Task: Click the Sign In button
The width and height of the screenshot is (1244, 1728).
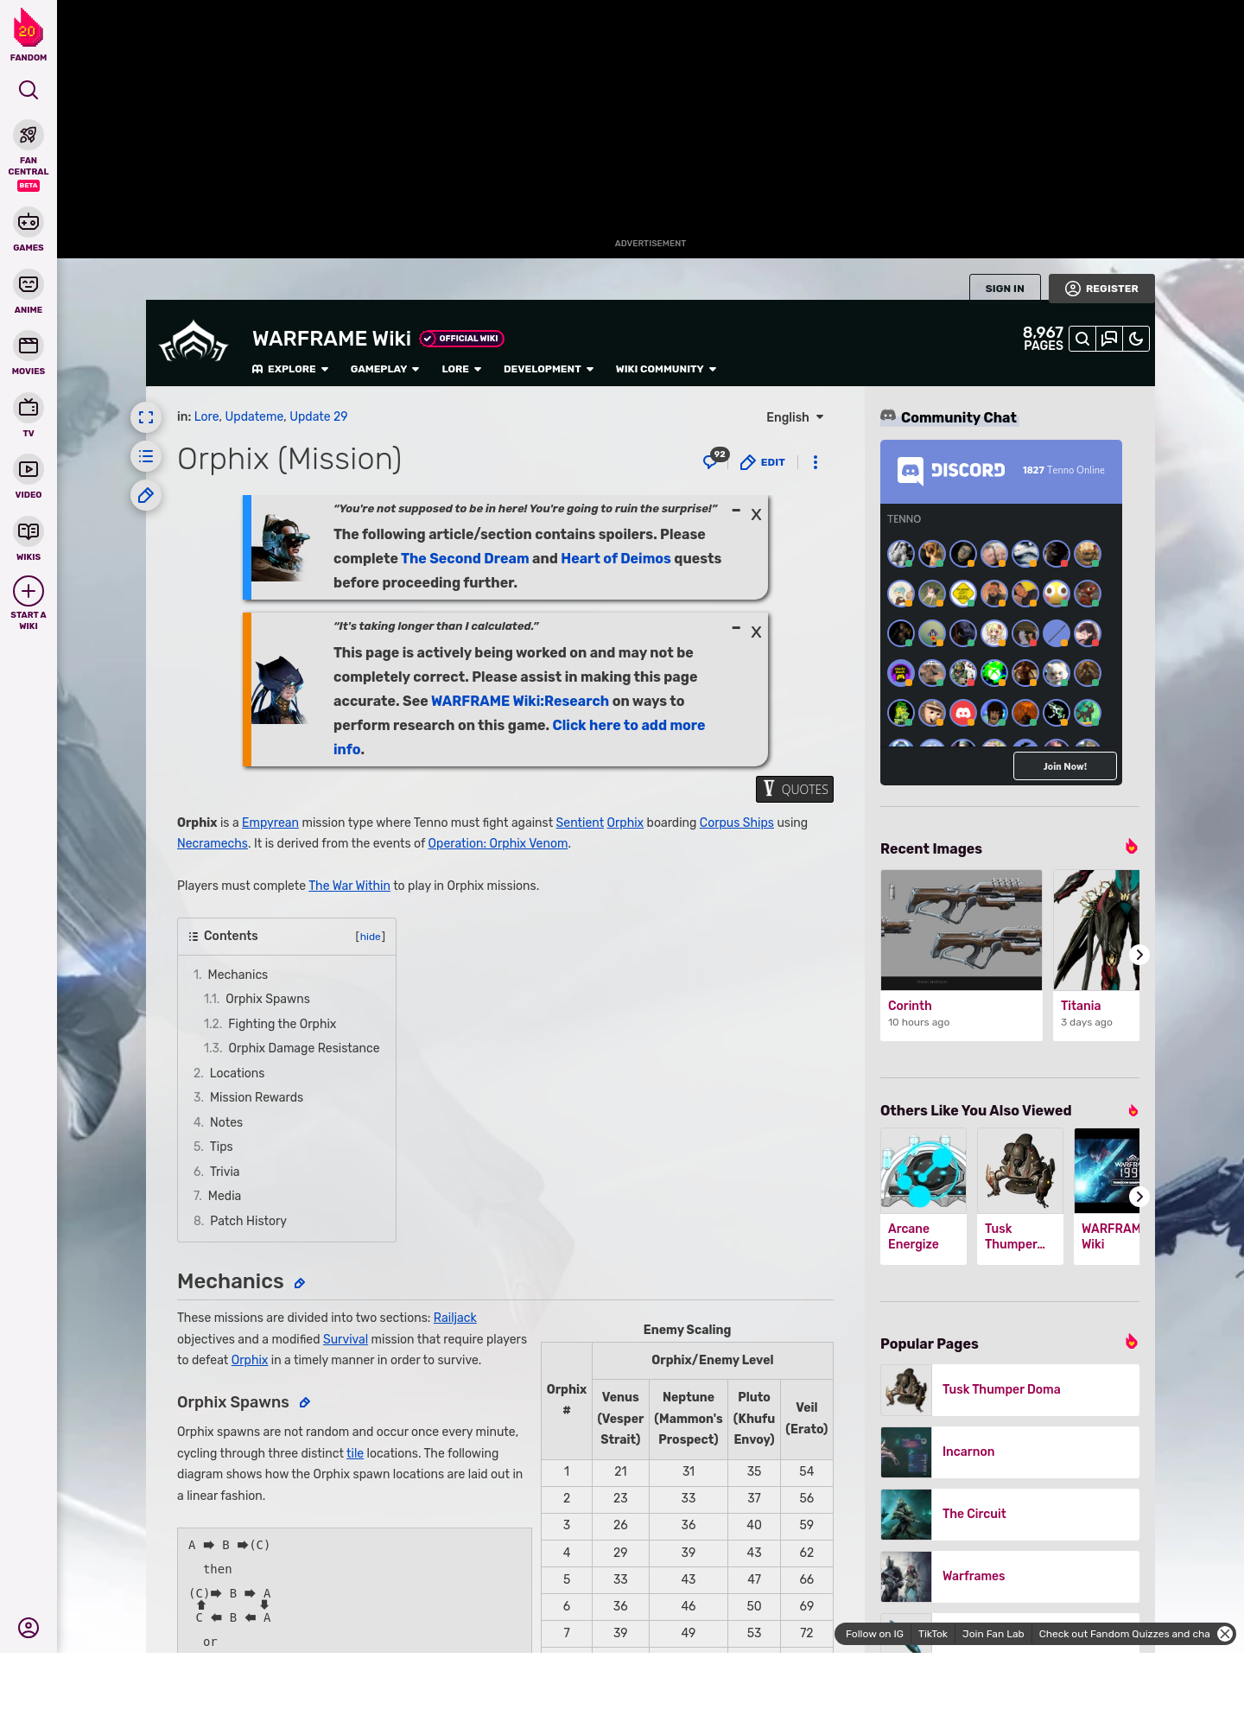Action: (x=1005, y=289)
